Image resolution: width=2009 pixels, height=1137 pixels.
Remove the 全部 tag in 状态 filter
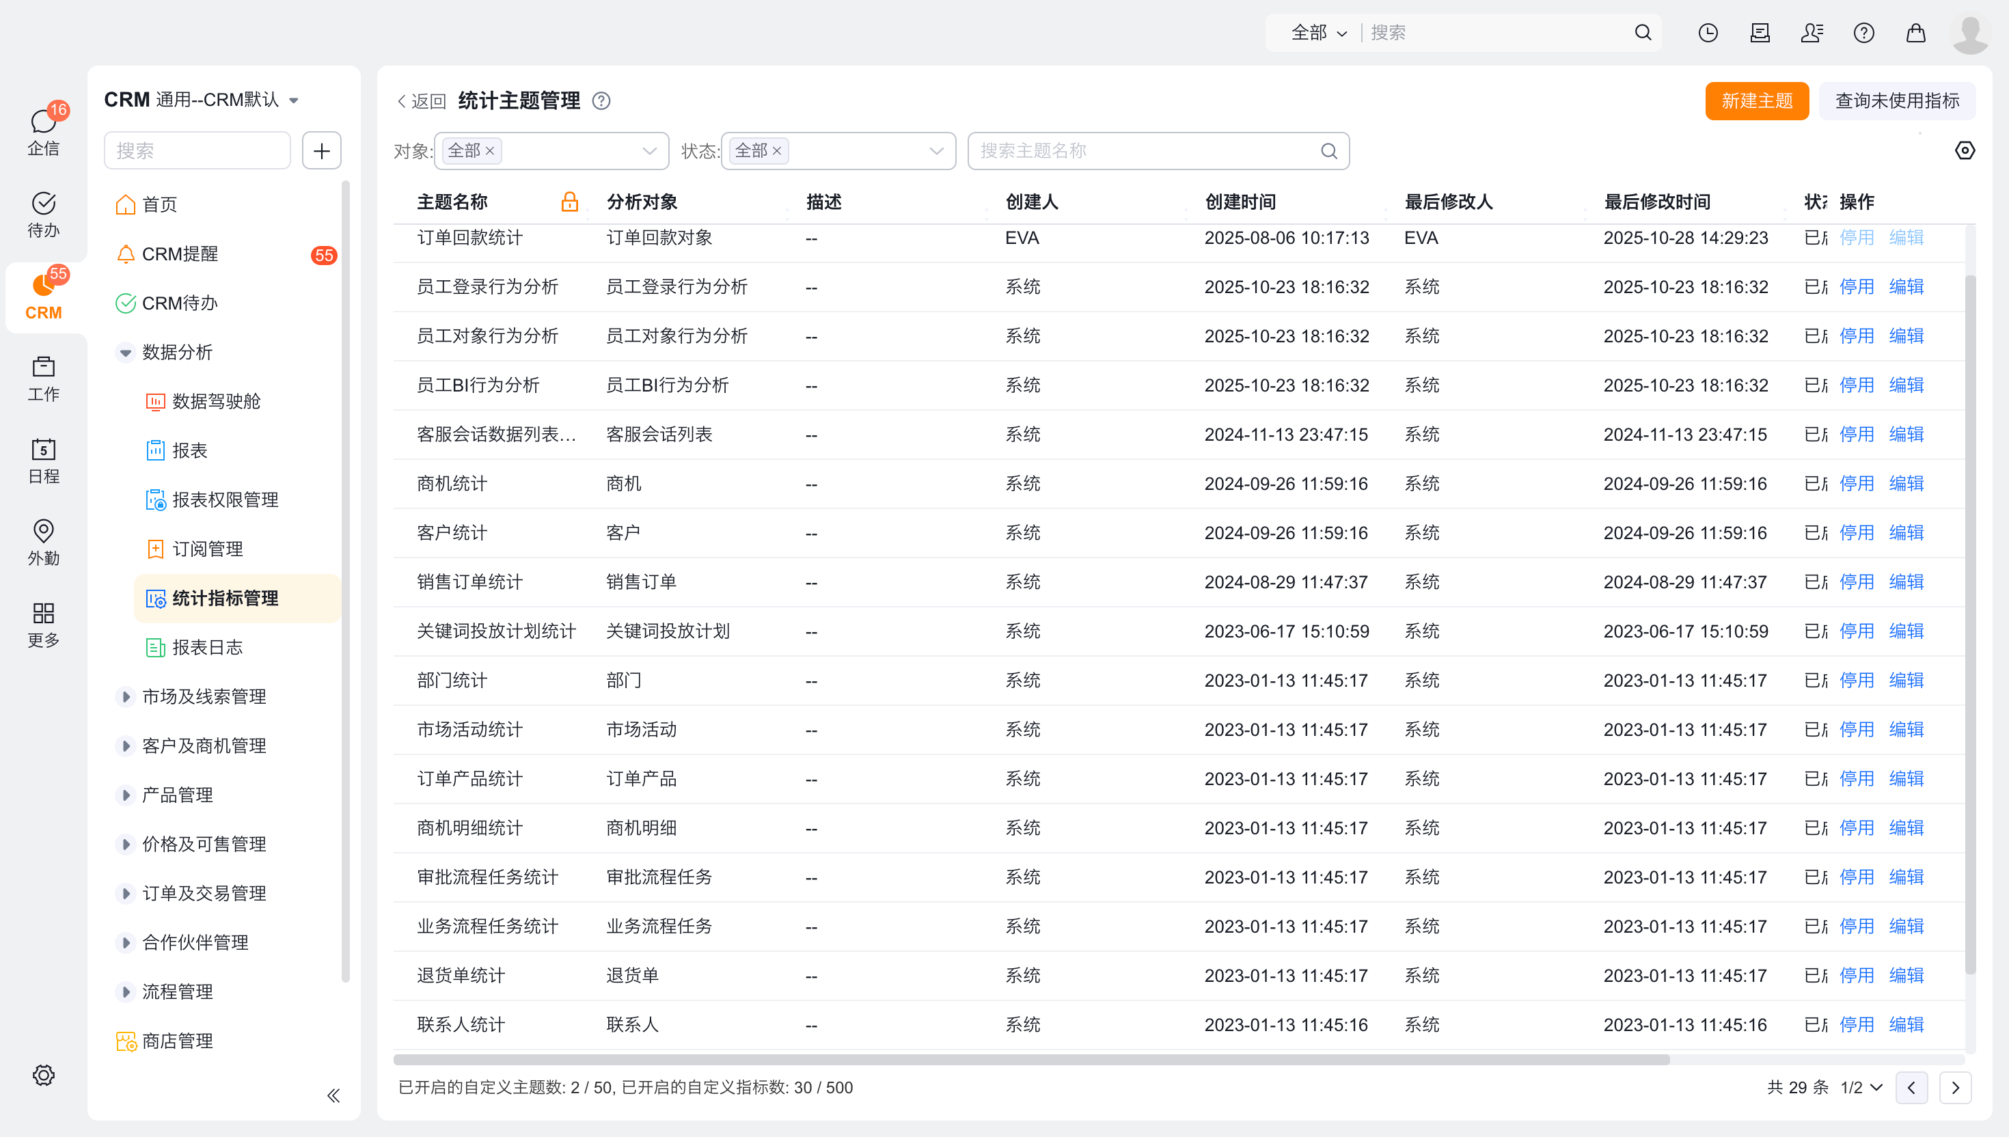tap(777, 151)
